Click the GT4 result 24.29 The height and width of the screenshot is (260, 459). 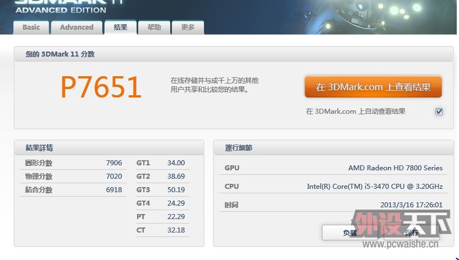pyautogui.click(x=176, y=203)
